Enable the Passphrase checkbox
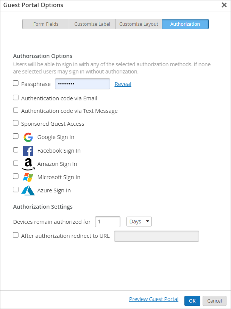 pyautogui.click(x=16, y=83)
